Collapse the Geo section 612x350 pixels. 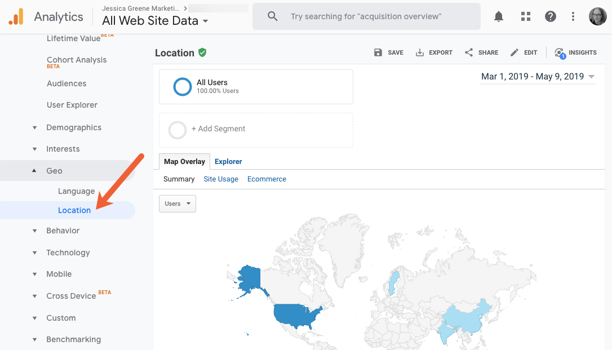pyautogui.click(x=35, y=171)
